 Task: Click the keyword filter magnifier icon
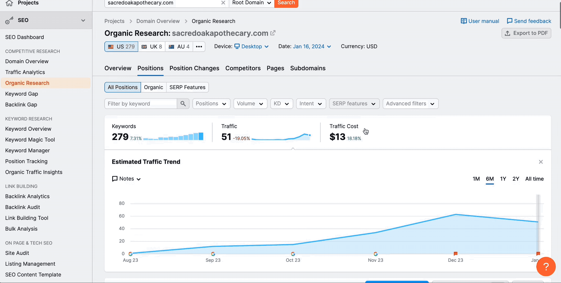click(183, 104)
